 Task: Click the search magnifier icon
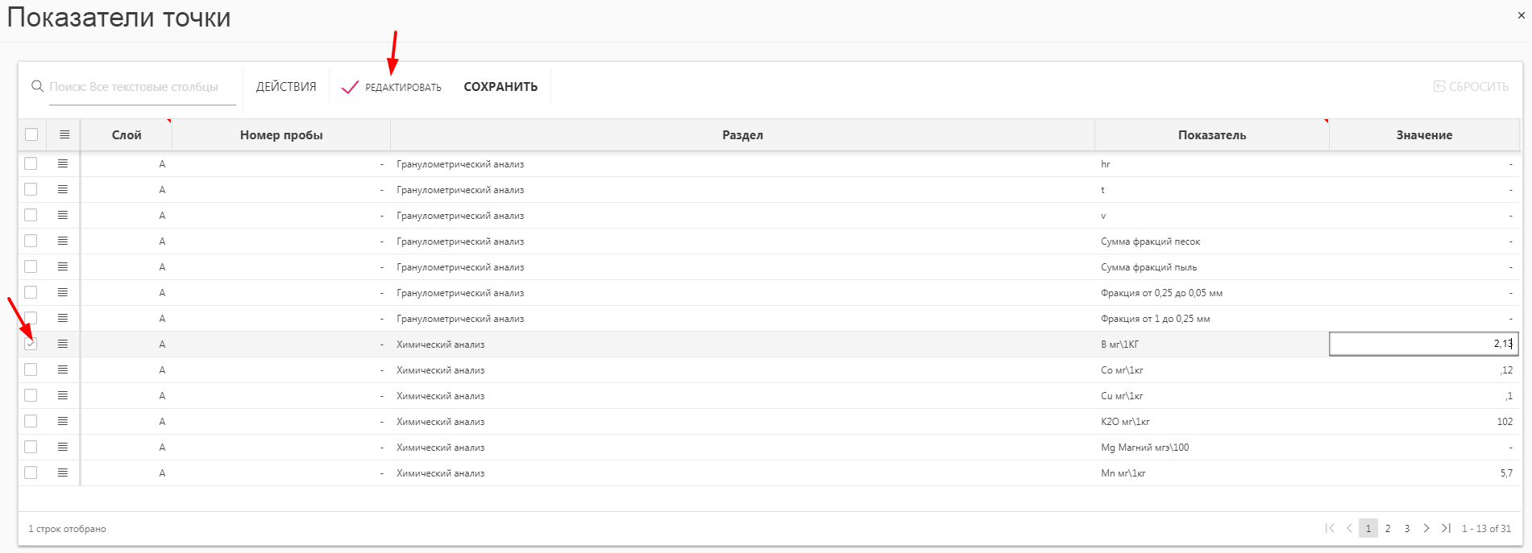(37, 86)
